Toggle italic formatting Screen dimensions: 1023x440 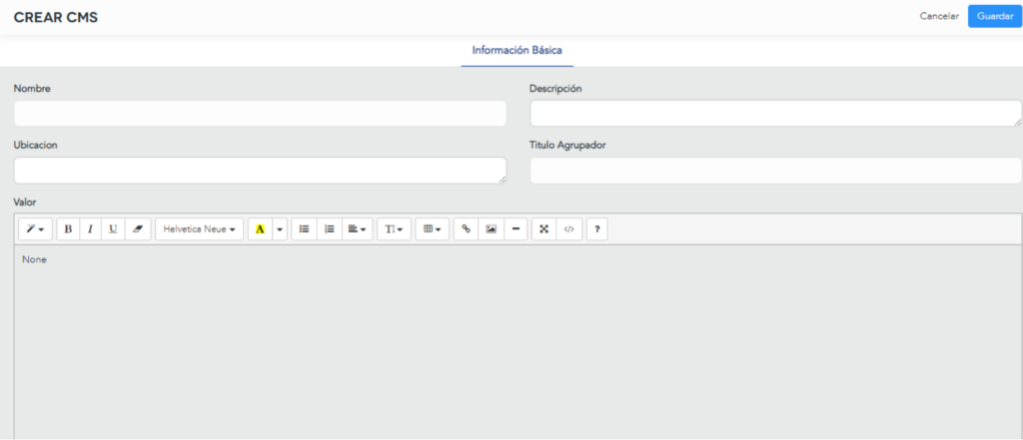tap(90, 229)
